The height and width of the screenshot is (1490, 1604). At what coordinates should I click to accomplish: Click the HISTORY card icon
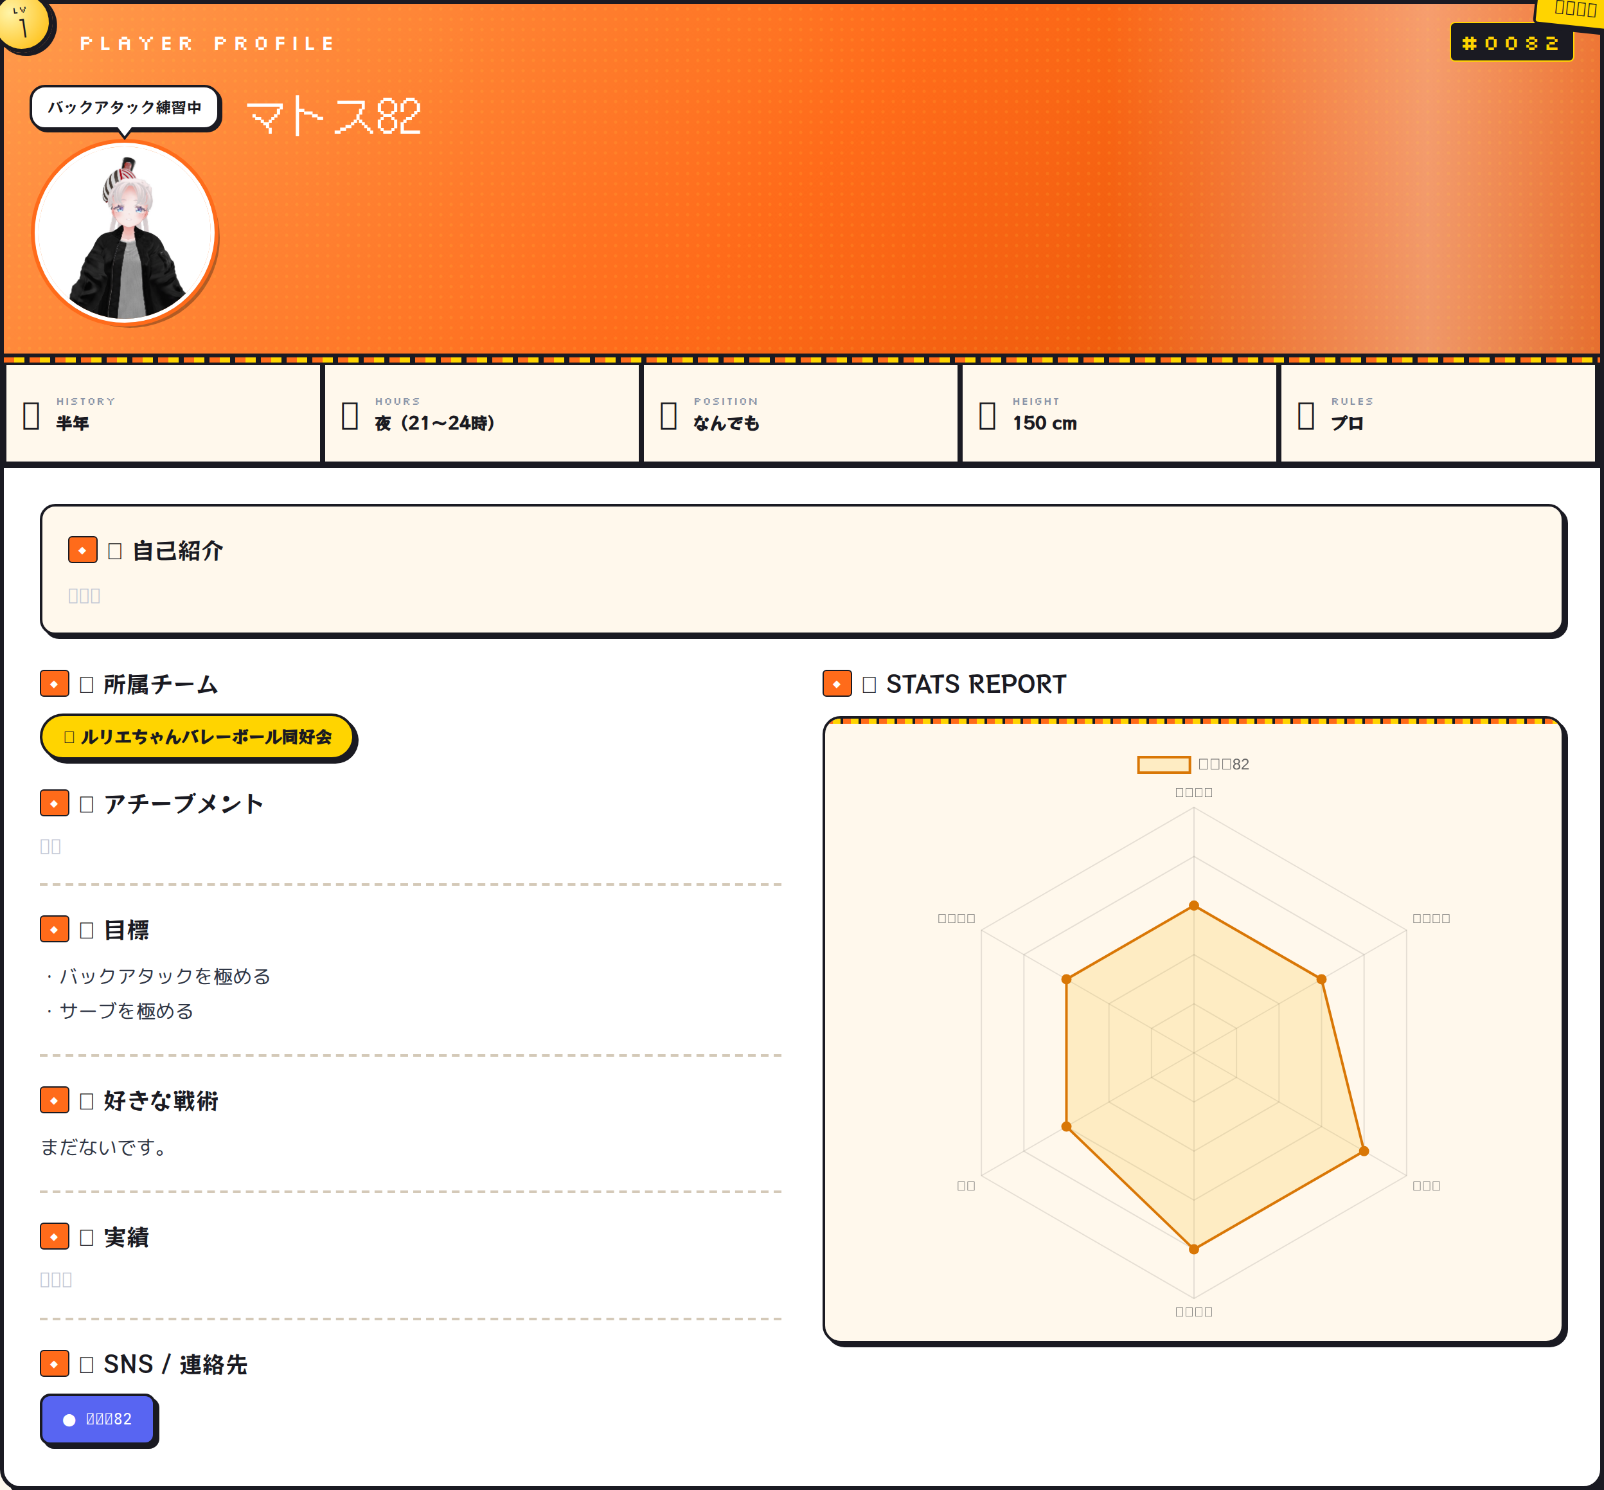(x=31, y=415)
